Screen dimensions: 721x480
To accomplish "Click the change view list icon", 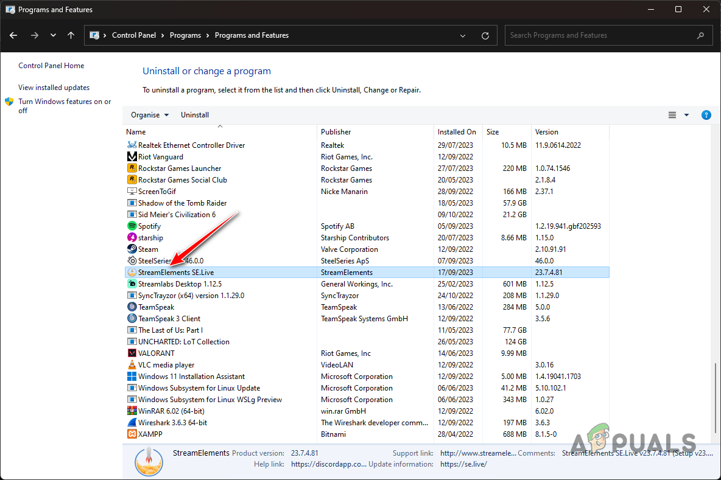I will click(x=672, y=115).
